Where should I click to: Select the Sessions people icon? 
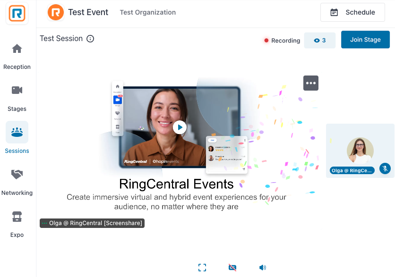[17, 132]
